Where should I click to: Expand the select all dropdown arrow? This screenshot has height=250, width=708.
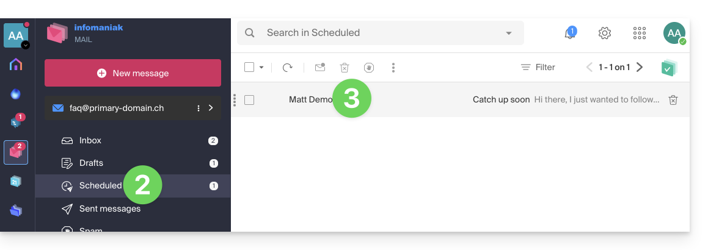tap(261, 68)
